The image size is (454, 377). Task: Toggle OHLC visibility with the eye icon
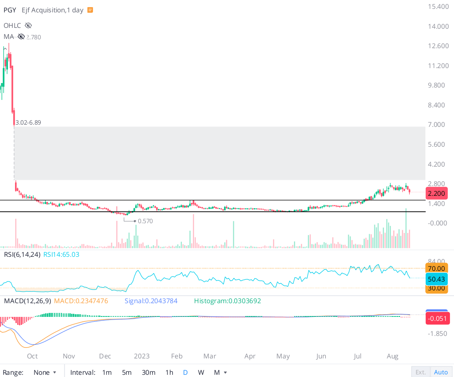[28, 25]
